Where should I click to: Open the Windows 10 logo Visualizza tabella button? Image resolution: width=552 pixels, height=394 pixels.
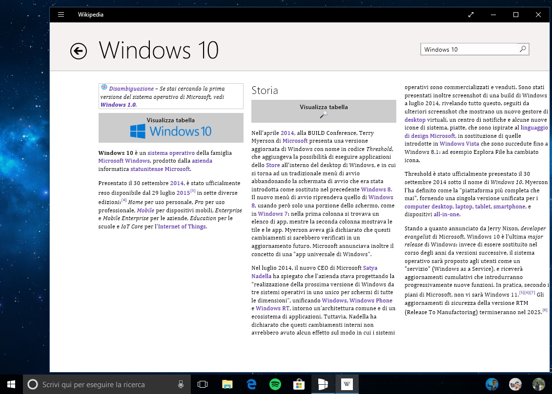tap(171, 128)
